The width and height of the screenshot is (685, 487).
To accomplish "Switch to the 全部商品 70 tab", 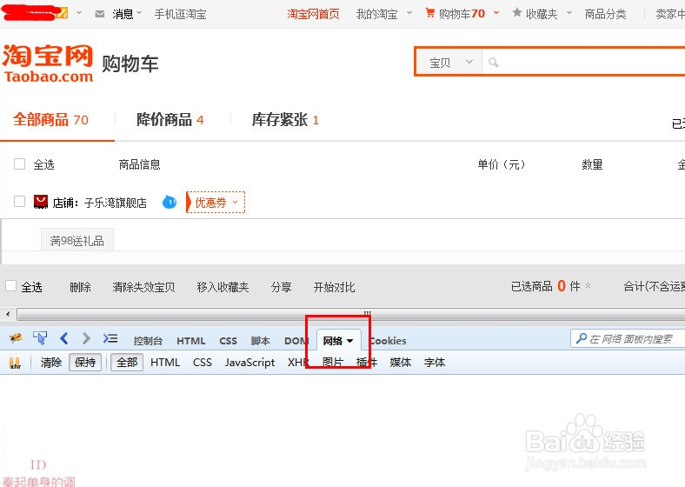I will (x=50, y=119).
